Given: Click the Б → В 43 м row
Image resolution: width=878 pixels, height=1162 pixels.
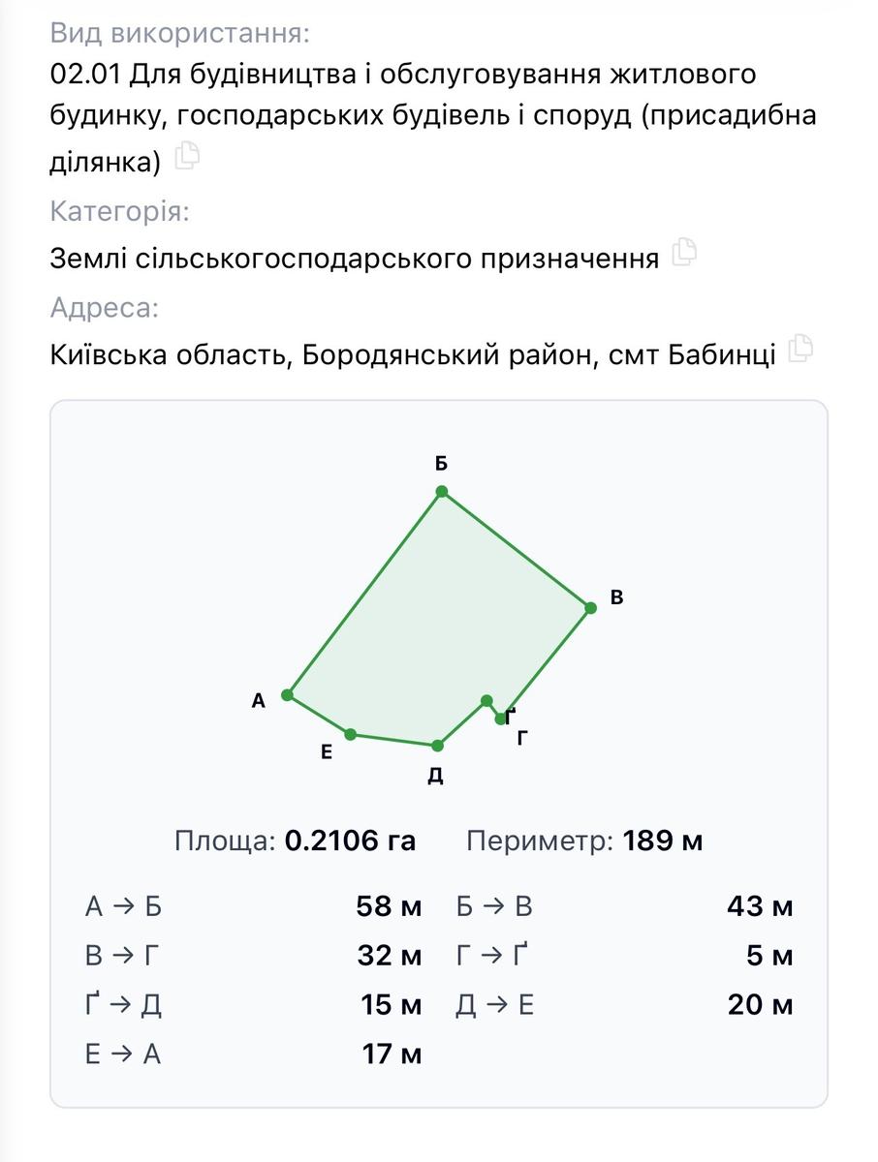Looking at the screenshot, I should (625, 907).
